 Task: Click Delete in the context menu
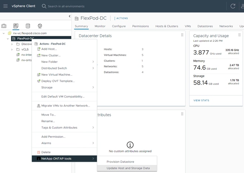[x=46, y=152]
